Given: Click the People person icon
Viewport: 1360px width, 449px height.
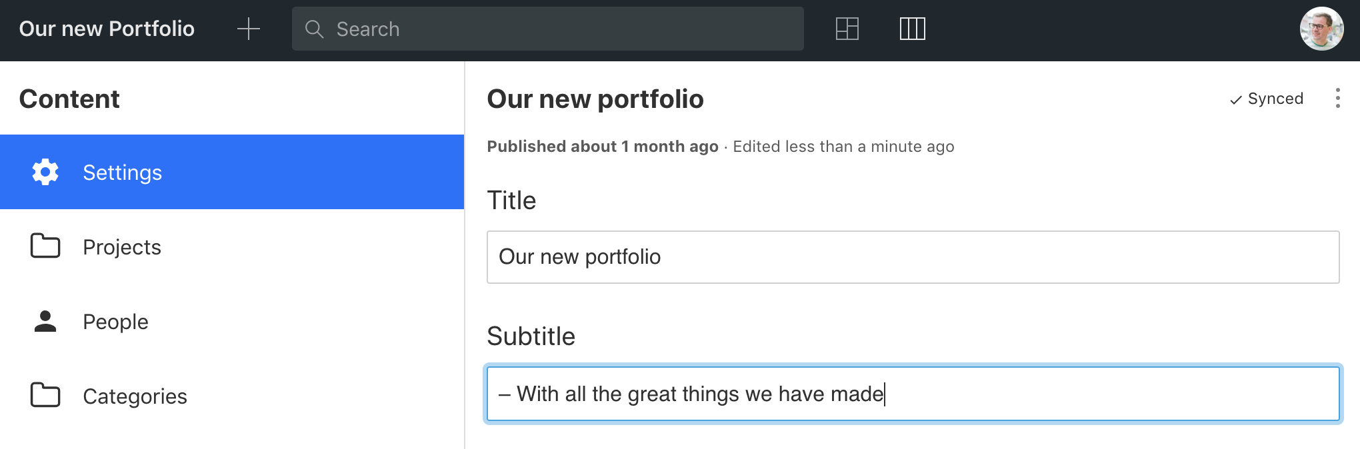Looking at the screenshot, I should pos(44,321).
